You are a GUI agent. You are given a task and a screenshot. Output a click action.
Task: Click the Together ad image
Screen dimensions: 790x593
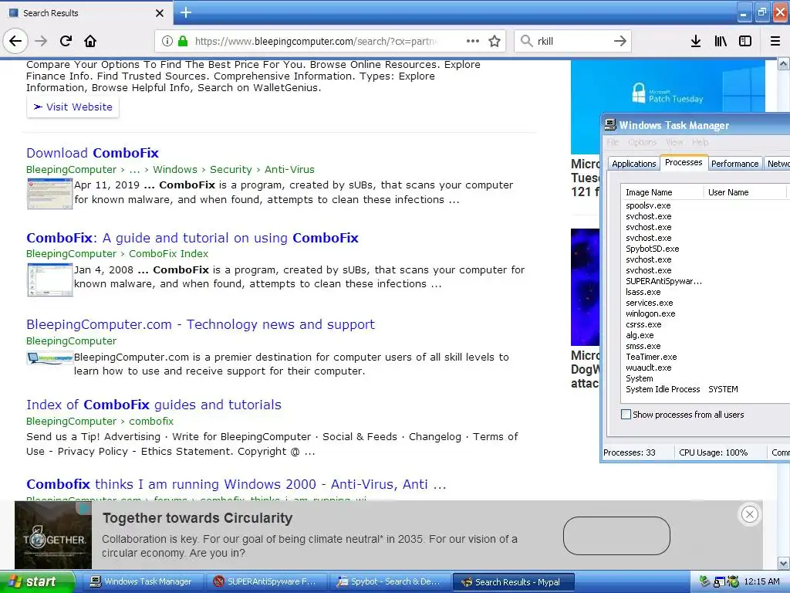53,535
